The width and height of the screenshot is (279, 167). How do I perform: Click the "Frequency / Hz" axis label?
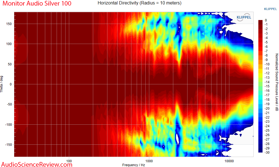click(134, 165)
